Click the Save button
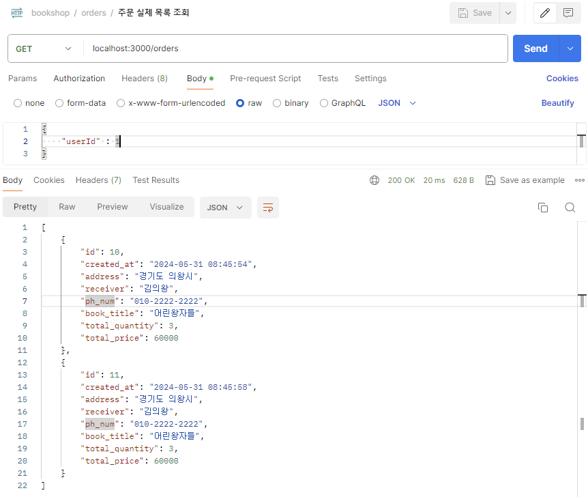Viewport: 588px width, 497px height. point(475,13)
